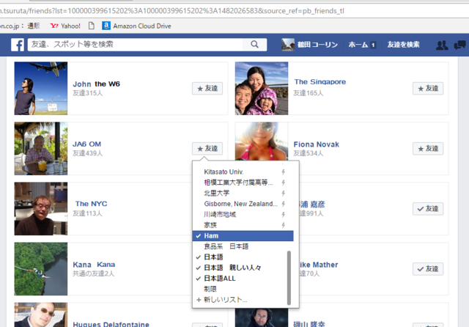Click 友達315人 friend count
Screen dimensions: 469x327
(x=88, y=93)
